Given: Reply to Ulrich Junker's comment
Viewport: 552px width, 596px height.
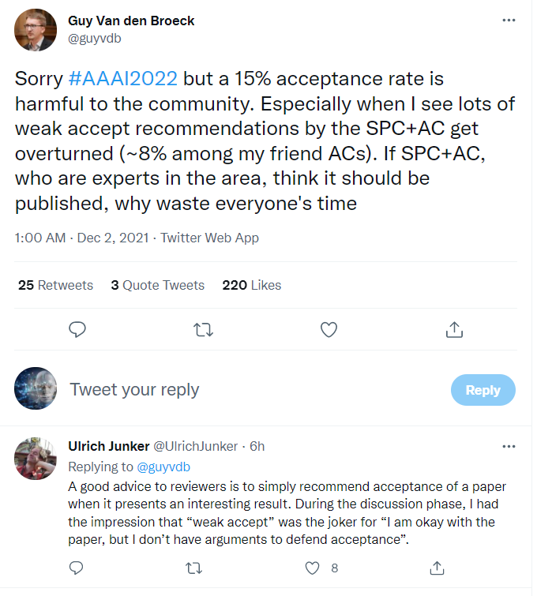Looking at the screenshot, I should [77, 567].
